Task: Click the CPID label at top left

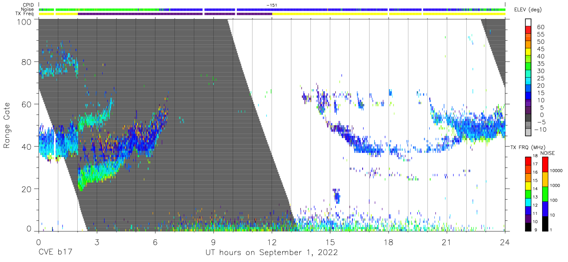Action: click(29, 5)
